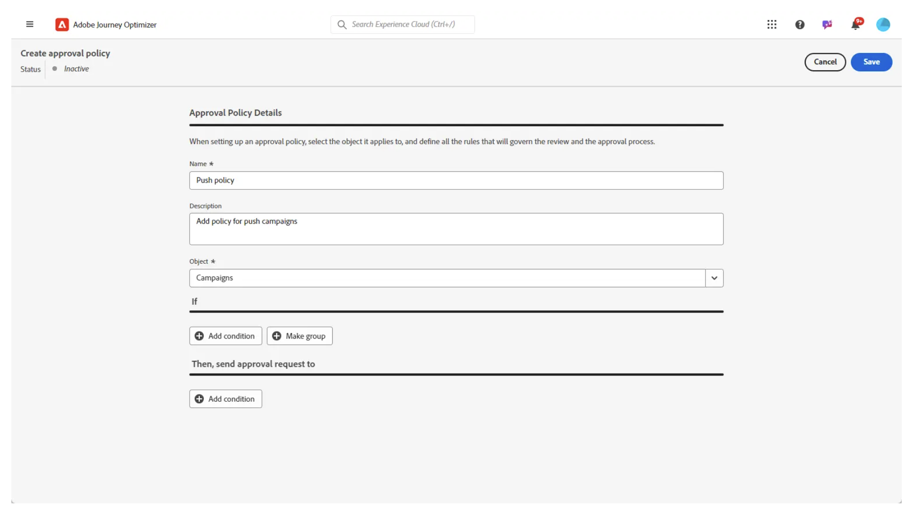The width and height of the screenshot is (911, 510).
Task: Open the Help question mark icon
Action: point(800,24)
